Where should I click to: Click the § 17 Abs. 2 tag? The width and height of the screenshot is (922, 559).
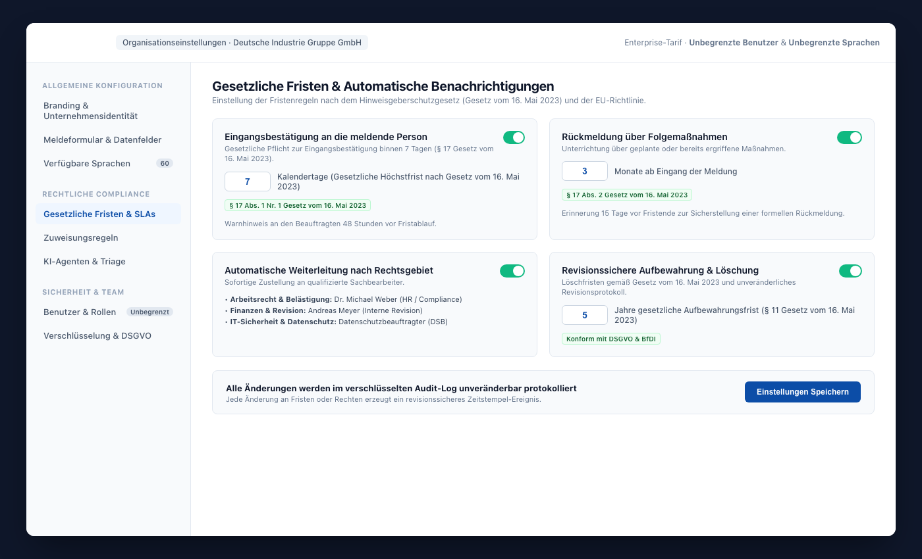coord(627,195)
